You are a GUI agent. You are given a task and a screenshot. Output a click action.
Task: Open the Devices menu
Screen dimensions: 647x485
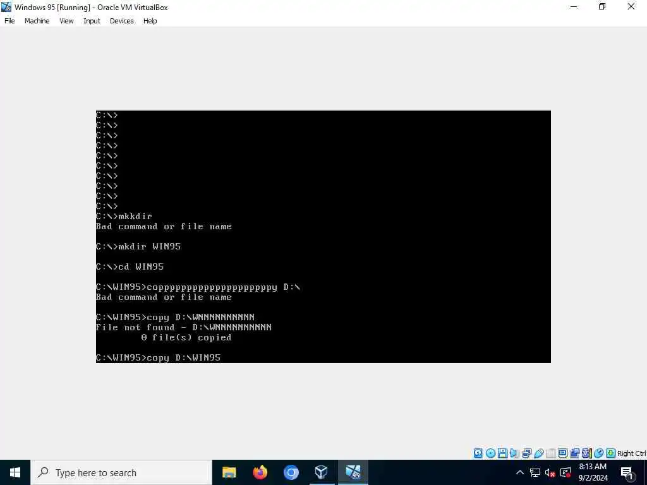point(122,21)
